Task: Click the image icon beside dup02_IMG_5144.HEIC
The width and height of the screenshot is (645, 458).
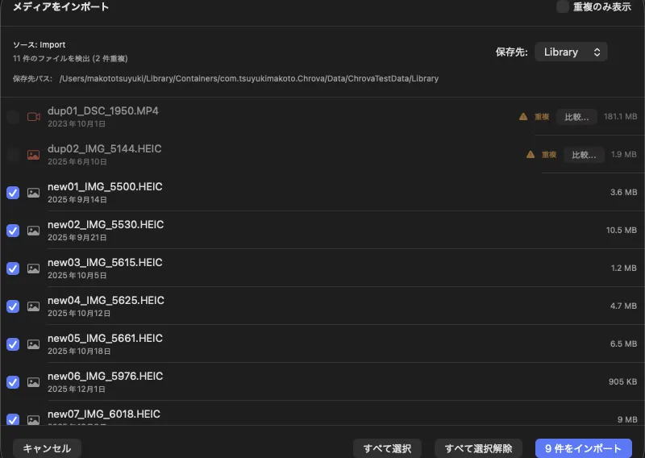Action: [33, 155]
